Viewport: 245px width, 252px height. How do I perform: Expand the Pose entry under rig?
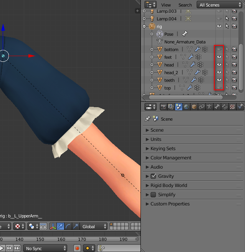point(152,34)
